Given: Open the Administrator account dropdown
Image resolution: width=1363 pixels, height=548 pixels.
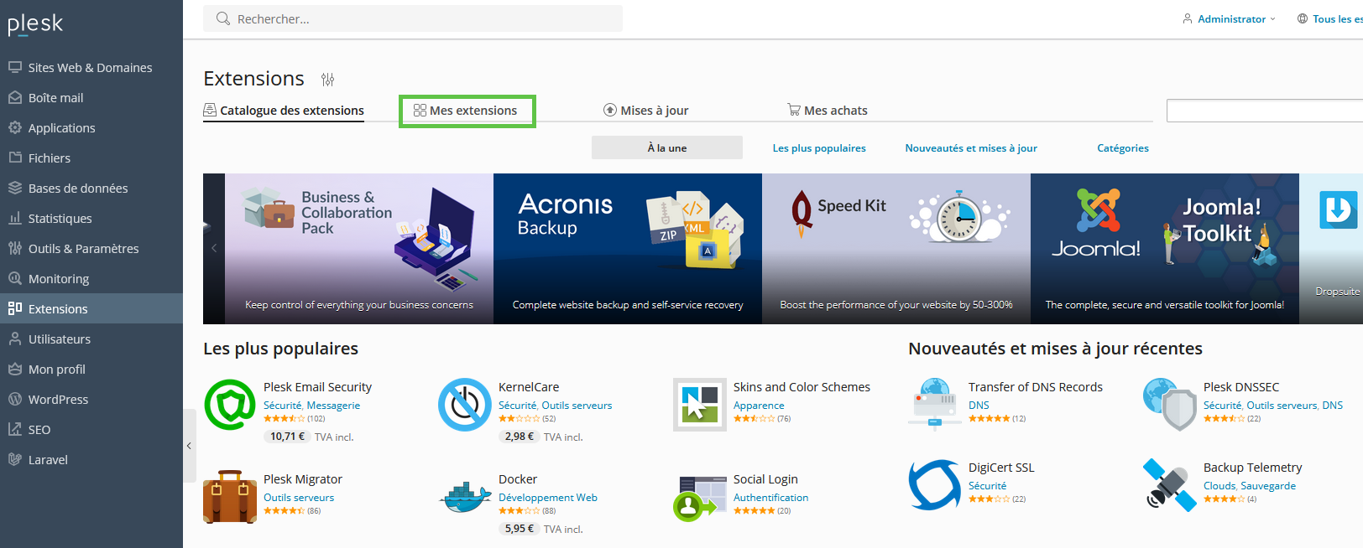Looking at the screenshot, I should (1229, 18).
